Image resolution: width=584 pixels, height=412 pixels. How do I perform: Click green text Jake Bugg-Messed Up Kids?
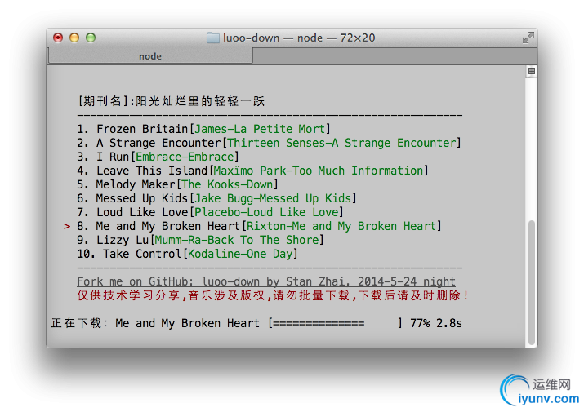[x=273, y=198]
